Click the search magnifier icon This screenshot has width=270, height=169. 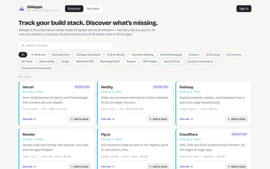[x=23, y=46]
